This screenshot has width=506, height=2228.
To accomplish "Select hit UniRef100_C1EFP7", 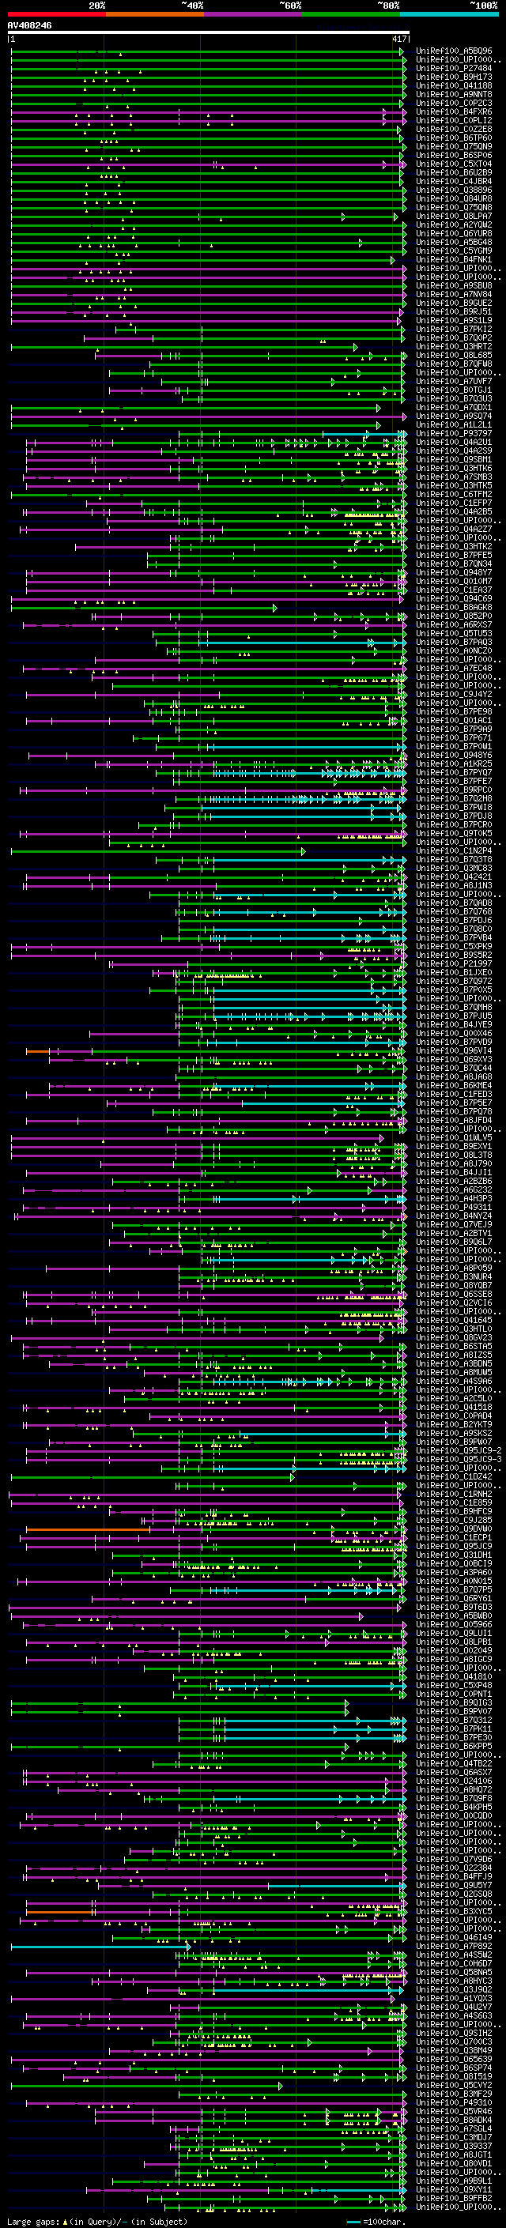I will pyautogui.click(x=454, y=503).
